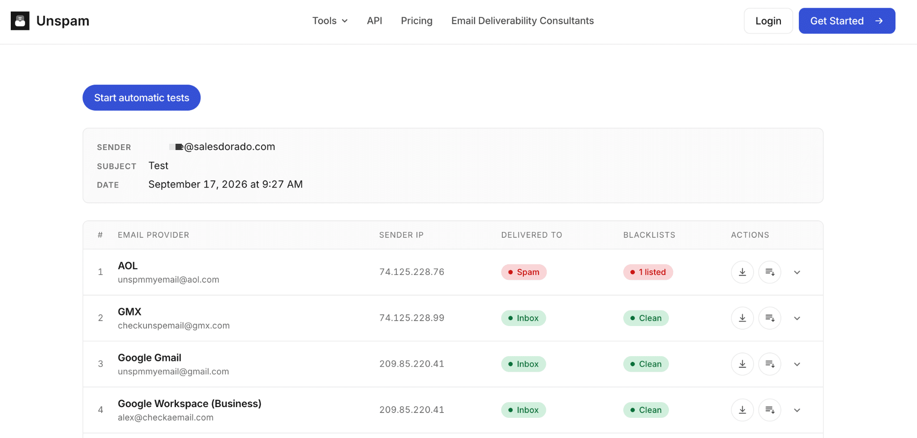Expand the AOL row details chevron

797,272
